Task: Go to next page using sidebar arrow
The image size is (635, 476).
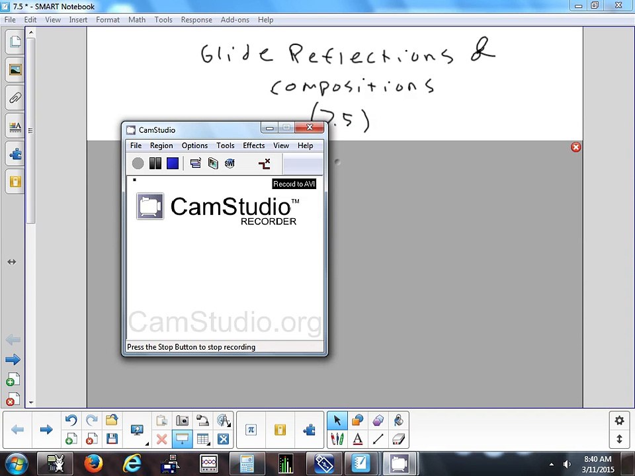Action: tap(13, 359)
